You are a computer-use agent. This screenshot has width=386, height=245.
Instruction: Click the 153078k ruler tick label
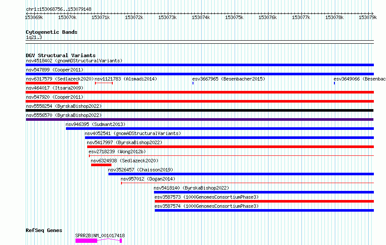tap(334, 17)
